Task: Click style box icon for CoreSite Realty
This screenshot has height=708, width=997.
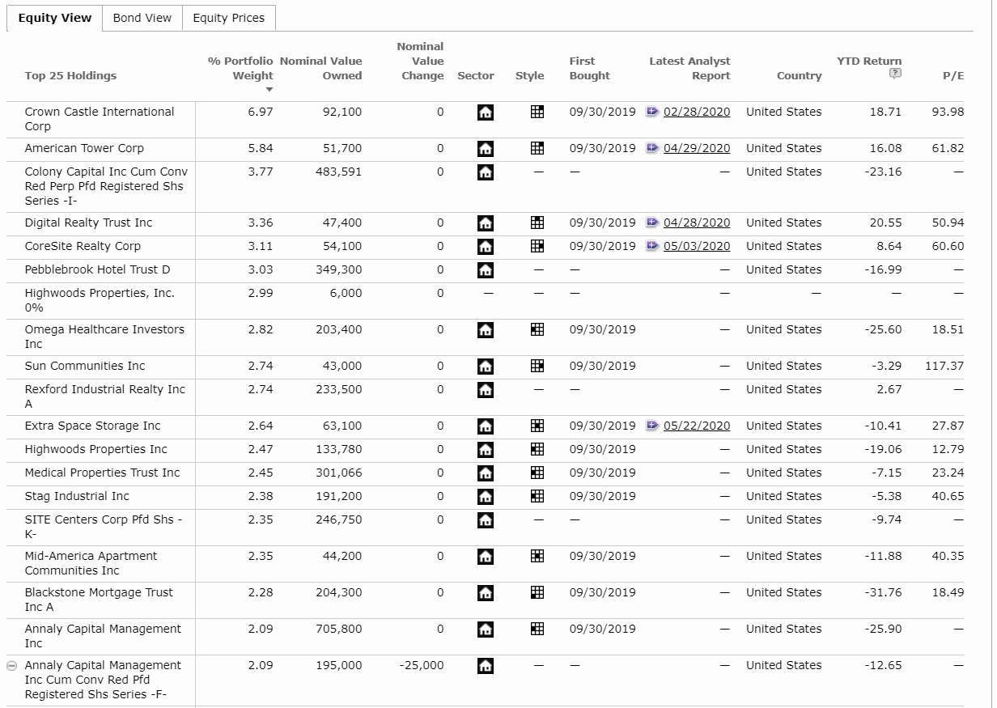Action: point(537,246)
